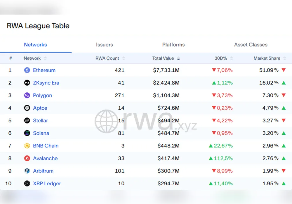
Task: Click the XRP Ledger logo icon
Action: click(27, 183)
